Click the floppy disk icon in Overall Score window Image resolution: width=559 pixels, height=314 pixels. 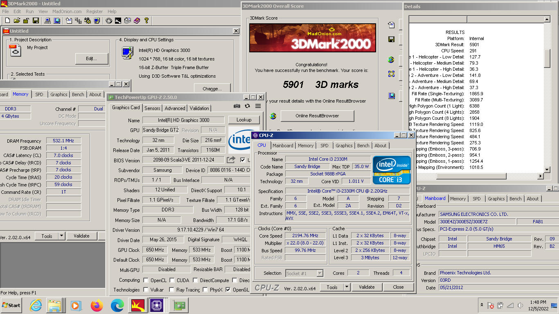pos(391,39)
